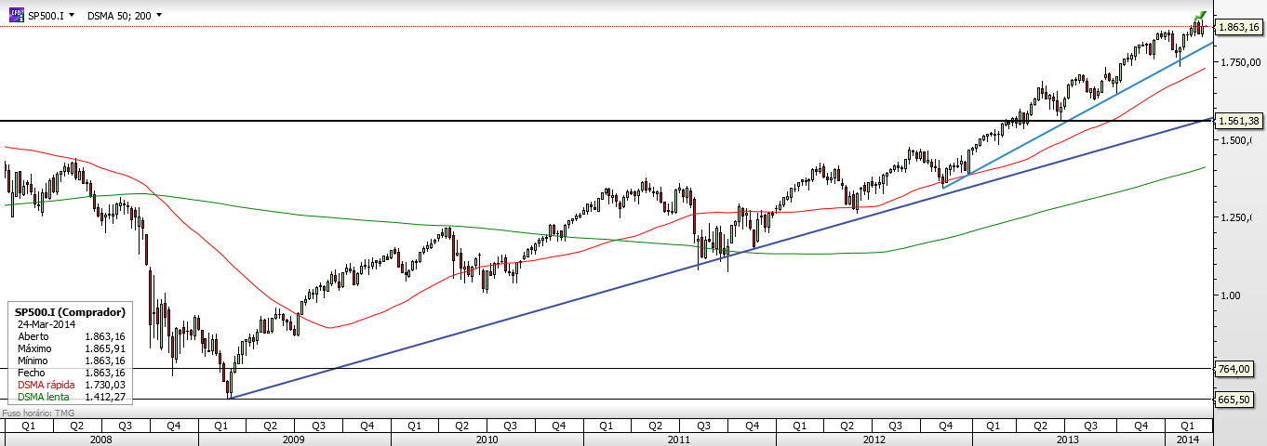
Task: Click the green arrow marker above latest candle
Action: [x=1199, y=18]
